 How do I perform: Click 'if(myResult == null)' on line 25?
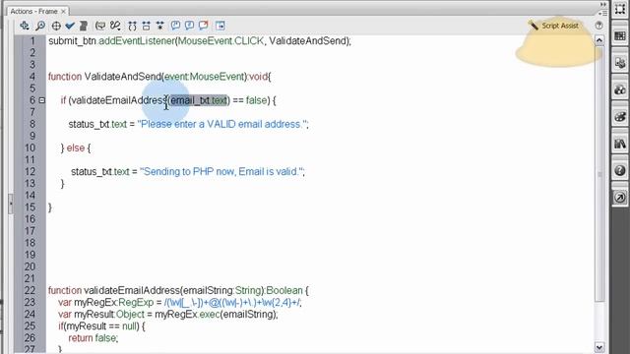coord(98,326)
